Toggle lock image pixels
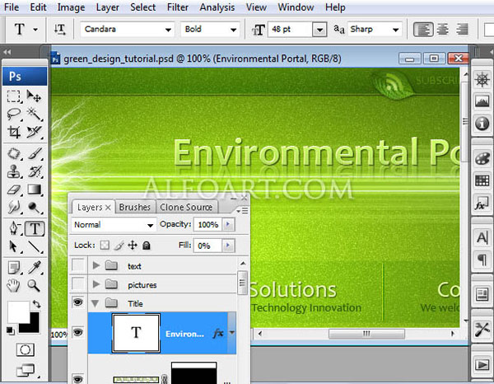This screenshot has height=384, width=494. coord(119,246)
